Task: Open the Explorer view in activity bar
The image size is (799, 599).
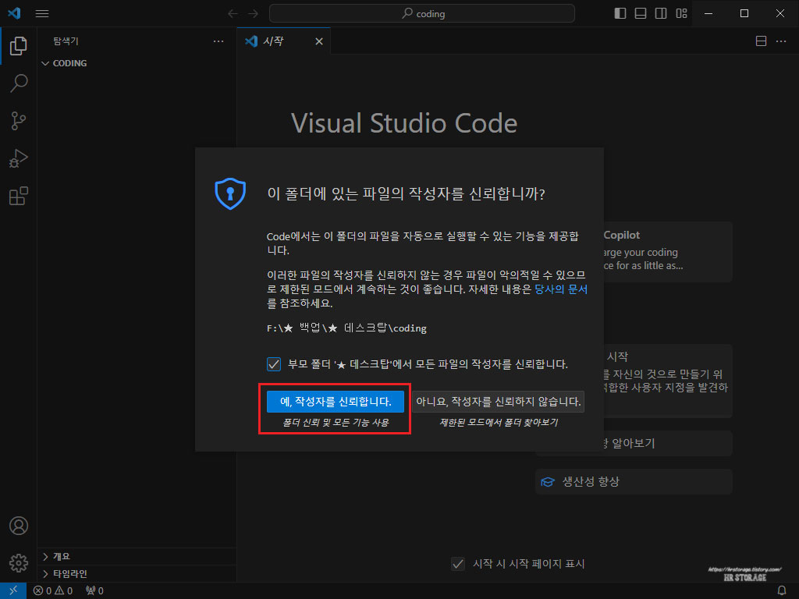Action: pyautogui.click(x=19, y=46)
